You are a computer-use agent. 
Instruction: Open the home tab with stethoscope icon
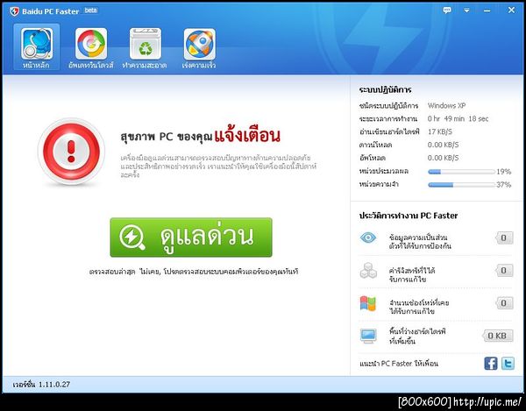(37, 47)
